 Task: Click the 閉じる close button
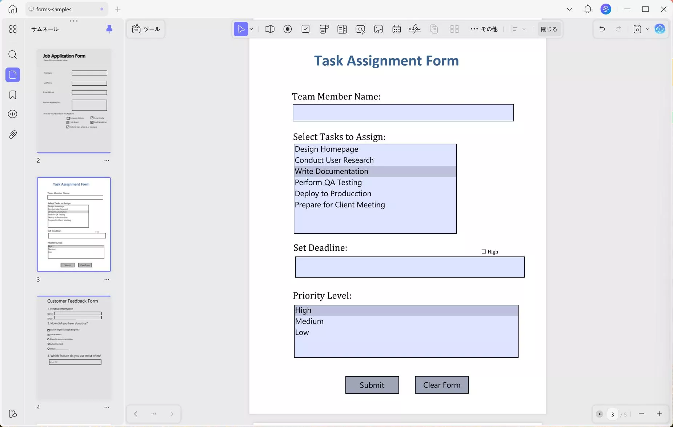(x=549, y=29)
